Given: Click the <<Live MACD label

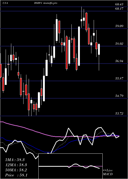Looking at the screenshot, I should [x=108, y=172].
